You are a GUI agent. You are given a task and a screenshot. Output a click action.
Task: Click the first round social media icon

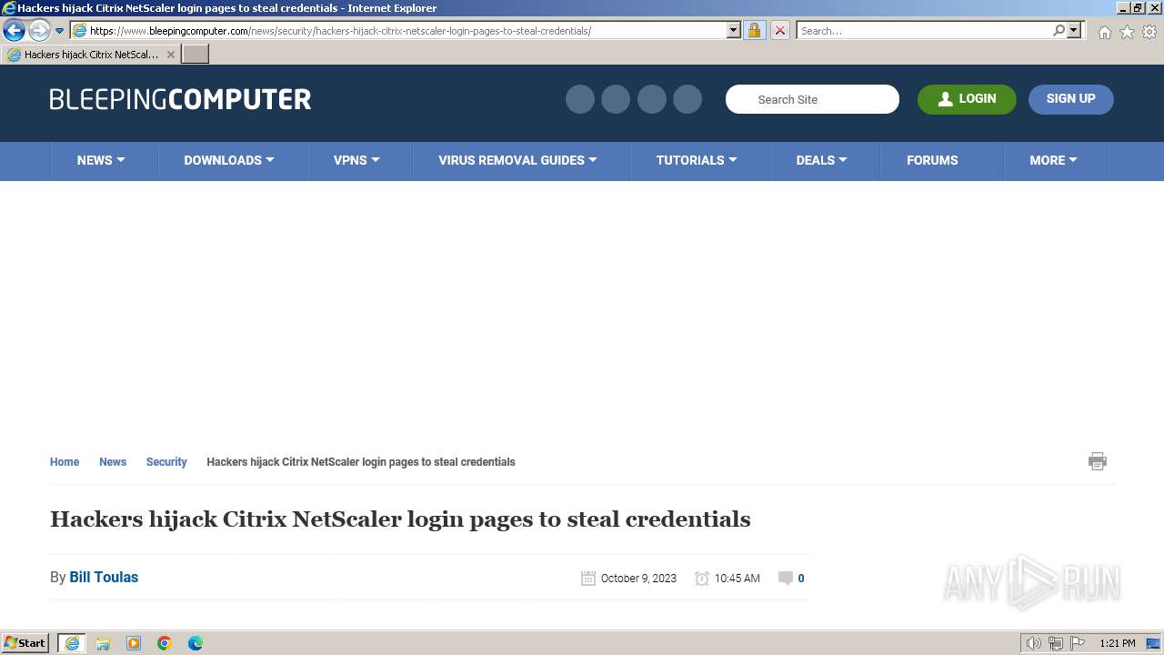point(580,99)
